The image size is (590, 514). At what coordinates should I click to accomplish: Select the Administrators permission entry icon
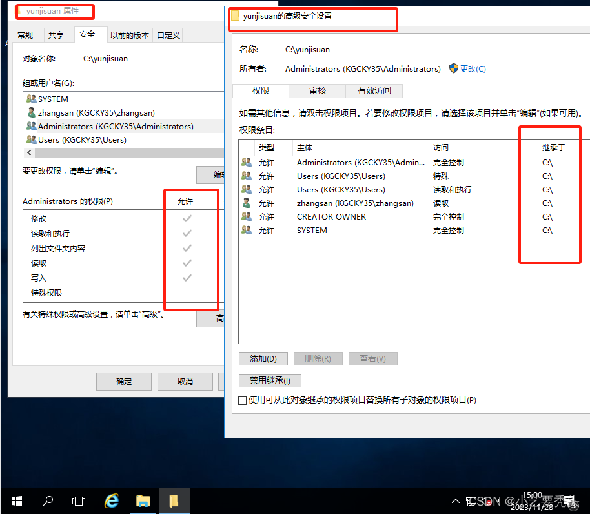click(x=247, y=163)
